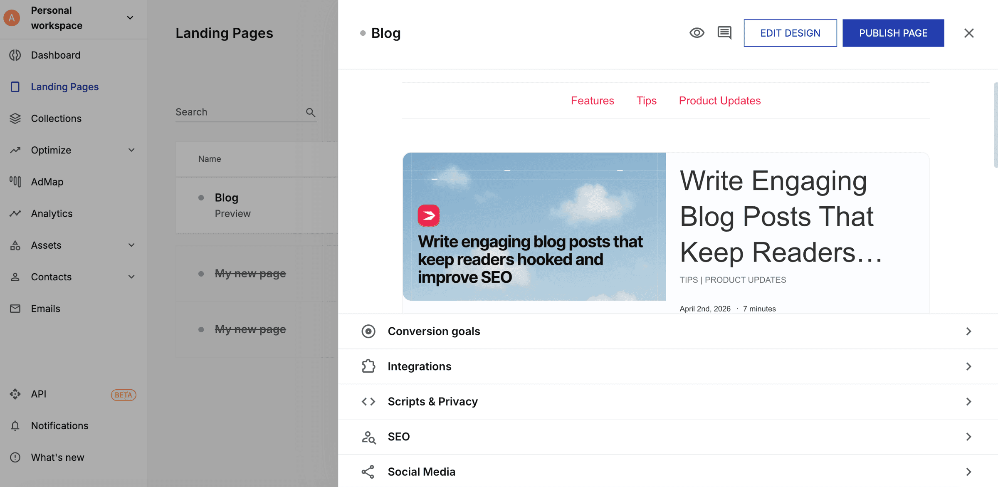Image resolution: width=998 pixels, height=487 pixels.
Task: Open the Notifications bell icon
Action: click(x=15, y=425)
